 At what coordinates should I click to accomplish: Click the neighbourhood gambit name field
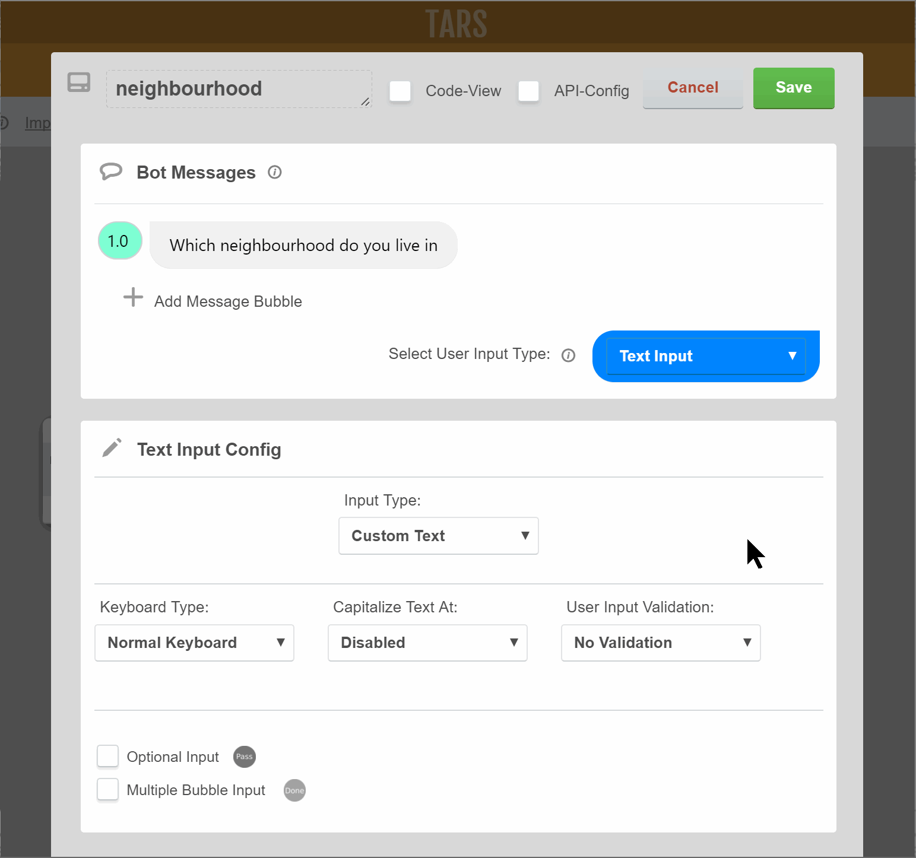pos(239,89)
